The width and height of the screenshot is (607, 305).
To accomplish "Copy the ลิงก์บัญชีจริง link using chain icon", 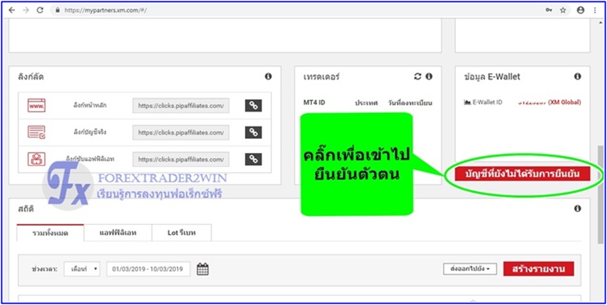I will [x=253, y=133].
